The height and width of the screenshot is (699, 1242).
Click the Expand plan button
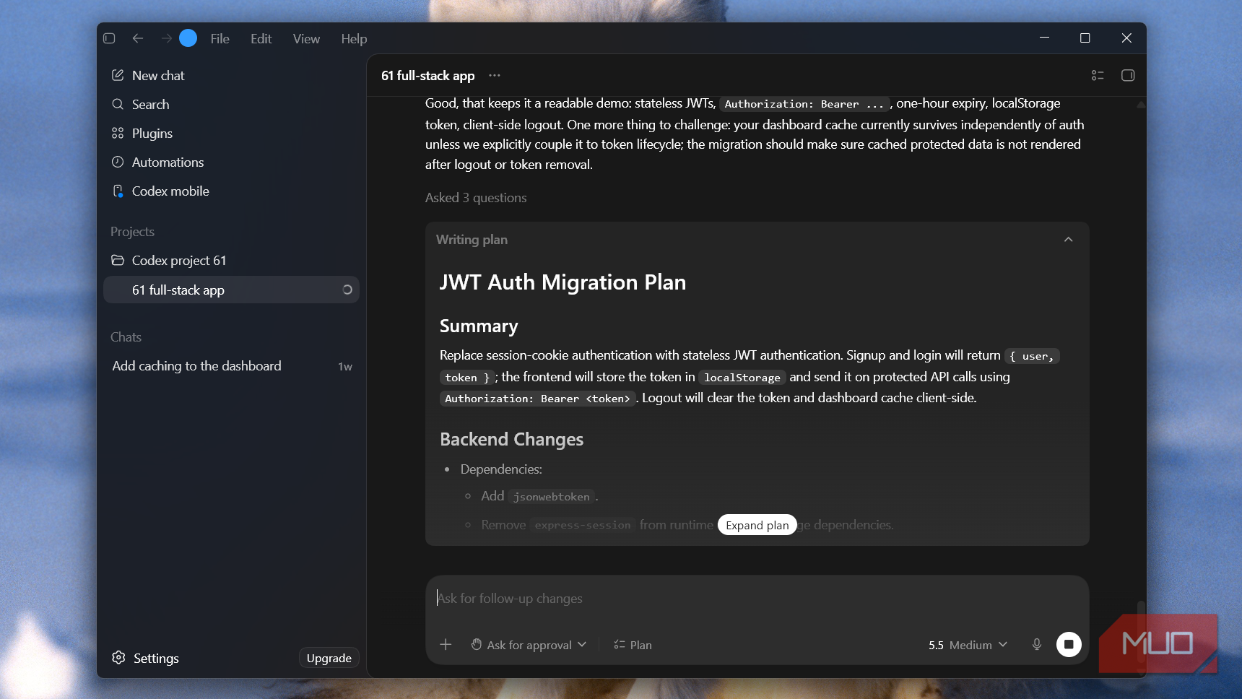(x=757, y=525)
